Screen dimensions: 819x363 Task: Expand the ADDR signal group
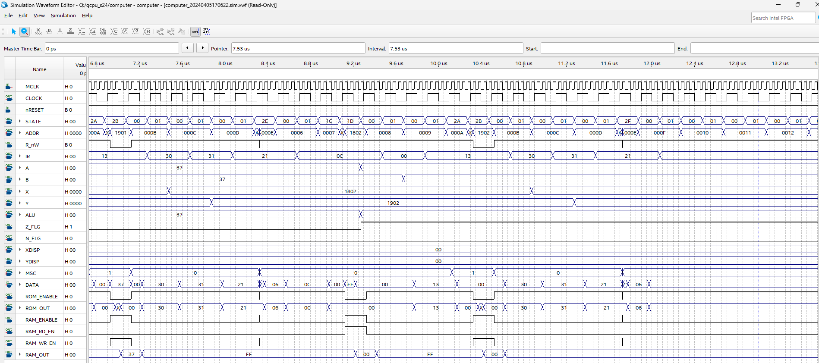[x=20, y=133]
